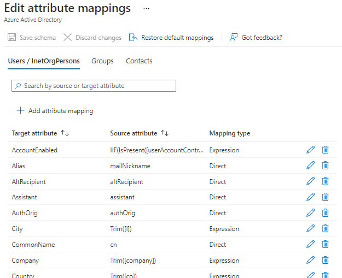Click trash icon for Assistant mapping
The width and height of the screenshot is (342, 278).
tap(325, 197)
